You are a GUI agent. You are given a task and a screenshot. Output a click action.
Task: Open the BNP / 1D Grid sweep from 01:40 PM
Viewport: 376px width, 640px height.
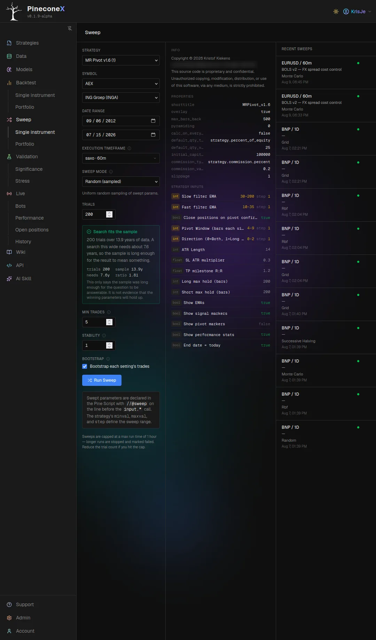[326, 304]
